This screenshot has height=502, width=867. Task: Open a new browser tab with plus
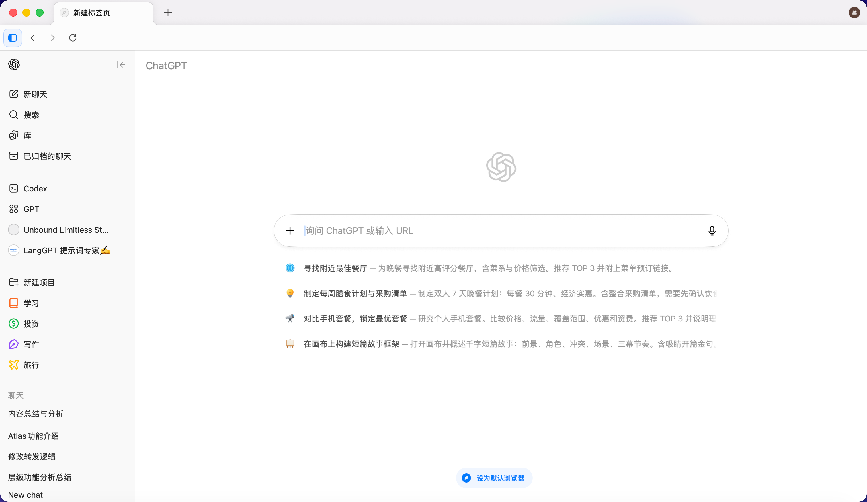168,13
